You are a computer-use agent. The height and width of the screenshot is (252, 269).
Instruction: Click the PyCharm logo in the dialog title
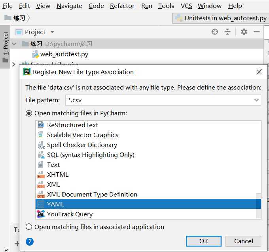pos(27,72)
